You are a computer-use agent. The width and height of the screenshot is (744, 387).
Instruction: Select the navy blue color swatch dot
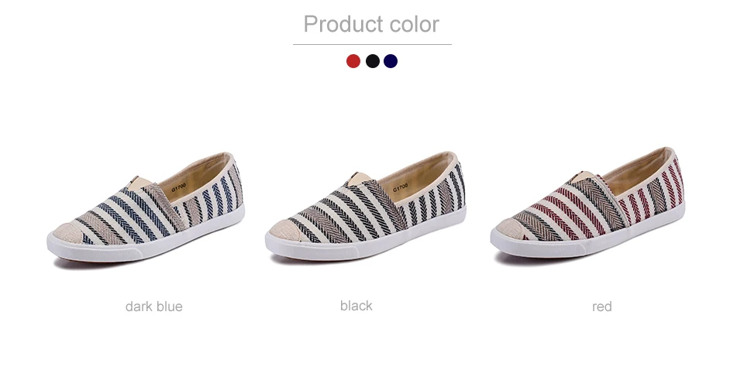click(391, 61)
